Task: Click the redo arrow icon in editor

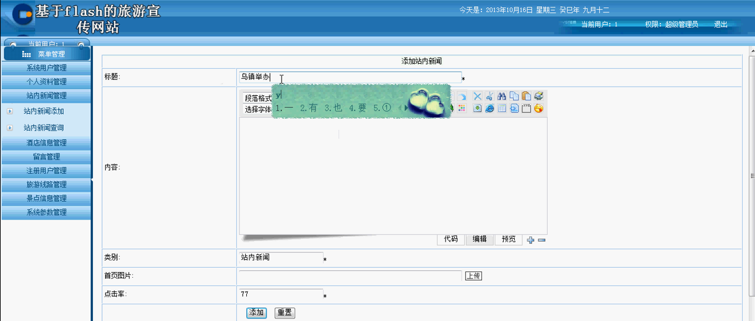Action: tap(462, 96)
